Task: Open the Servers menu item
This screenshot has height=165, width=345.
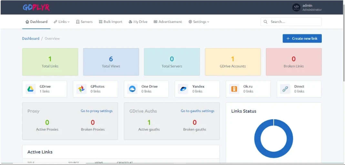Action: pyautogui.click(x=84, y=22)
